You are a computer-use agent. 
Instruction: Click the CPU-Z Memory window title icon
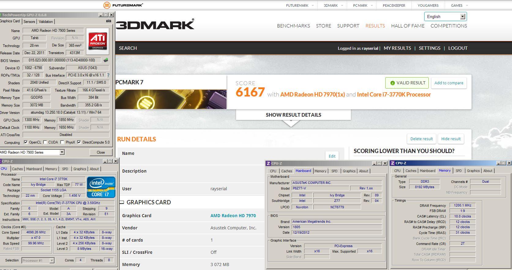(x=393, y=163)
